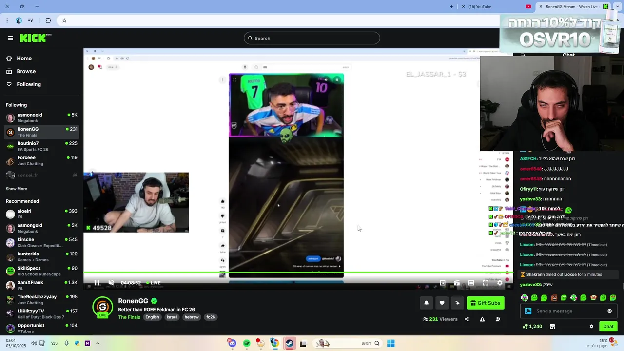Screen dimensions: 624x351
Task: View 1,240 channel points
Action: [532, 327]
